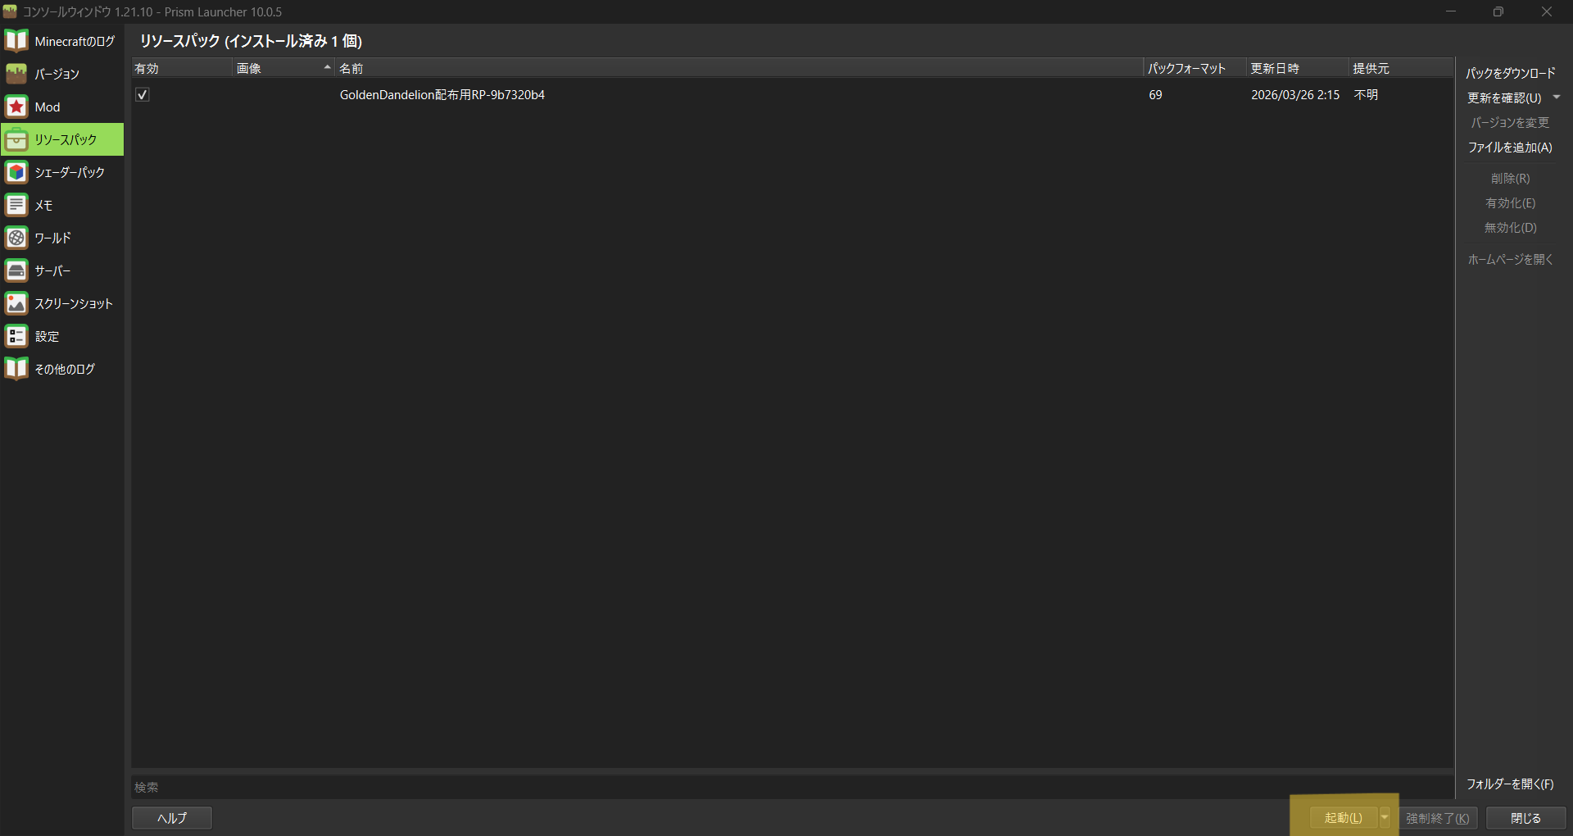This screenshot has height=836, width=1573.
Task: Click the Settings sidebar icon
Action: pos(16,336)
